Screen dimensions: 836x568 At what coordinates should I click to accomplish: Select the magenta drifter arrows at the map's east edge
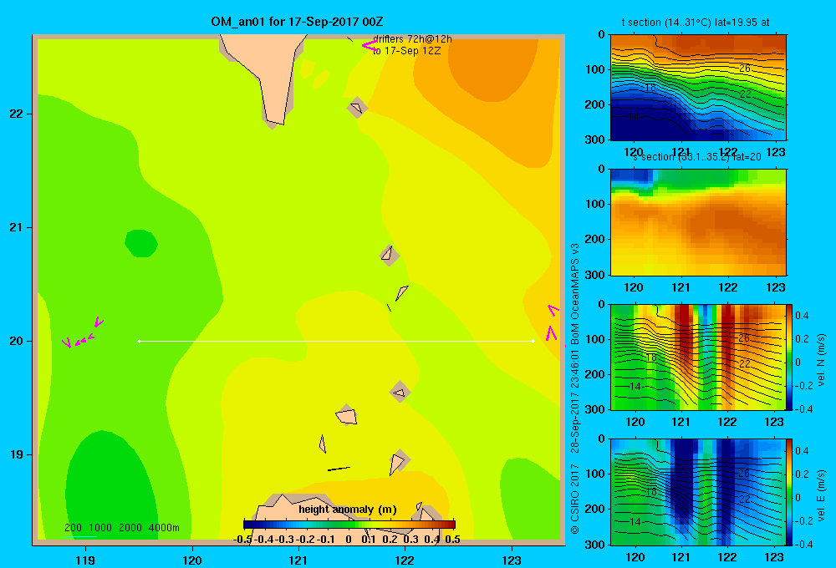[553, 323]
